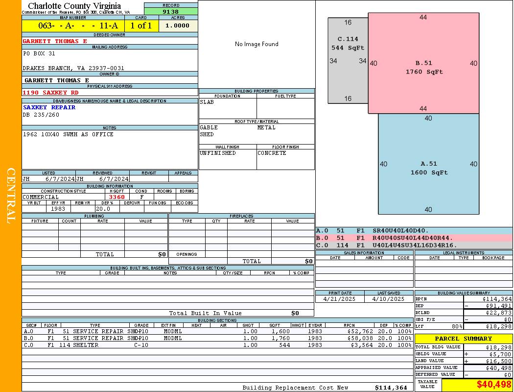Click the yellow PARCEL SUMMARY header
514x392 pixels.
[463, 339]
